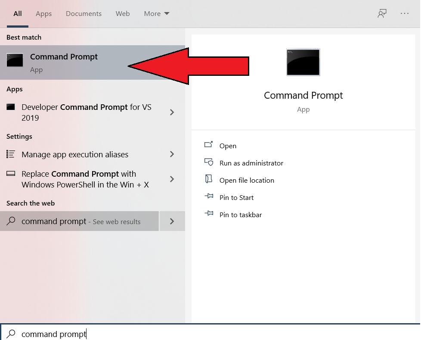Click the taskbar icon beside Replace Command Prompt
The image size is (421, 340).
point(11,173)
